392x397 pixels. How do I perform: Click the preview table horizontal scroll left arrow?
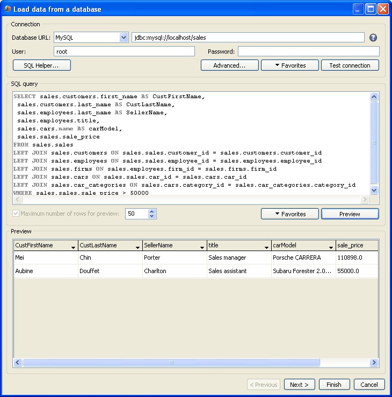[x=18, y=362]
